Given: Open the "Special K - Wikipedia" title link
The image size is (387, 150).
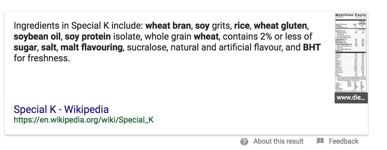Looking at the screenshot, I should pos(61,109).
